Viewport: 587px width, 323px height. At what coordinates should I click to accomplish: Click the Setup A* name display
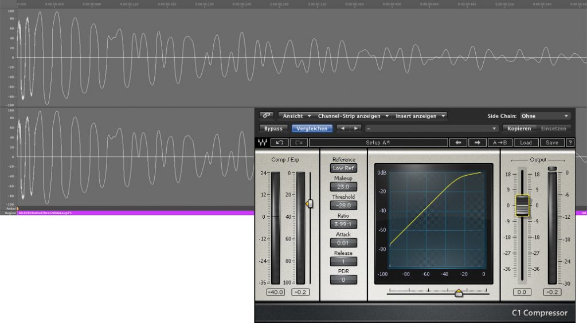click(x=378, y=143)
